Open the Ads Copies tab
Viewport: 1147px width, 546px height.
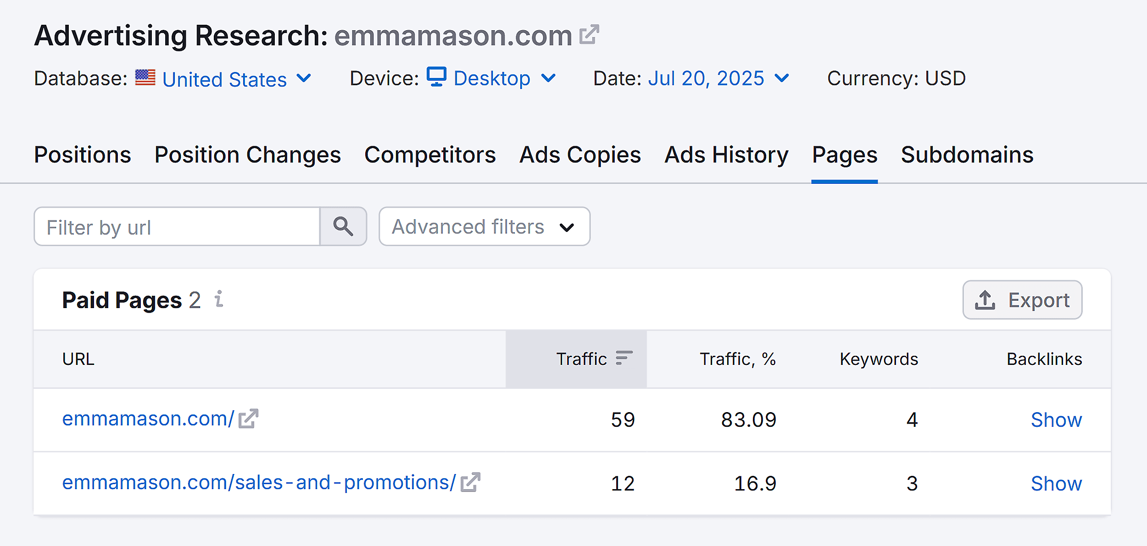[x=580, y=155]
